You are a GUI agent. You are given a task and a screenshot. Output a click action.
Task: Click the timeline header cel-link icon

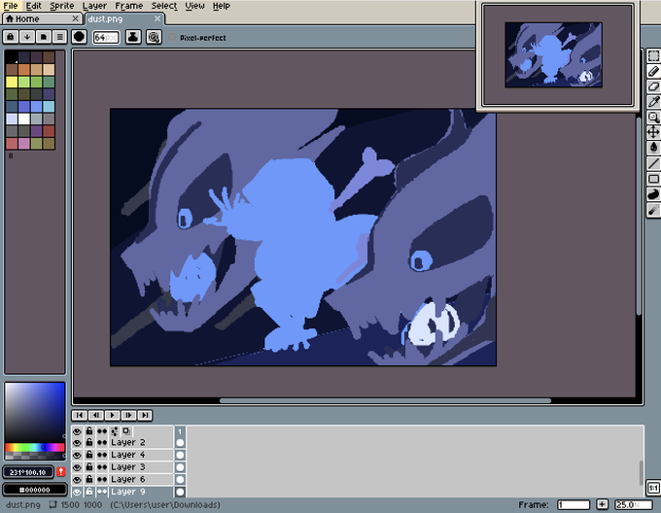pos(126,431)
